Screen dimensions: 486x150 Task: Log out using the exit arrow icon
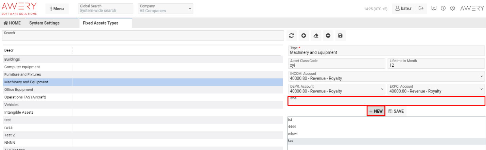421,9
